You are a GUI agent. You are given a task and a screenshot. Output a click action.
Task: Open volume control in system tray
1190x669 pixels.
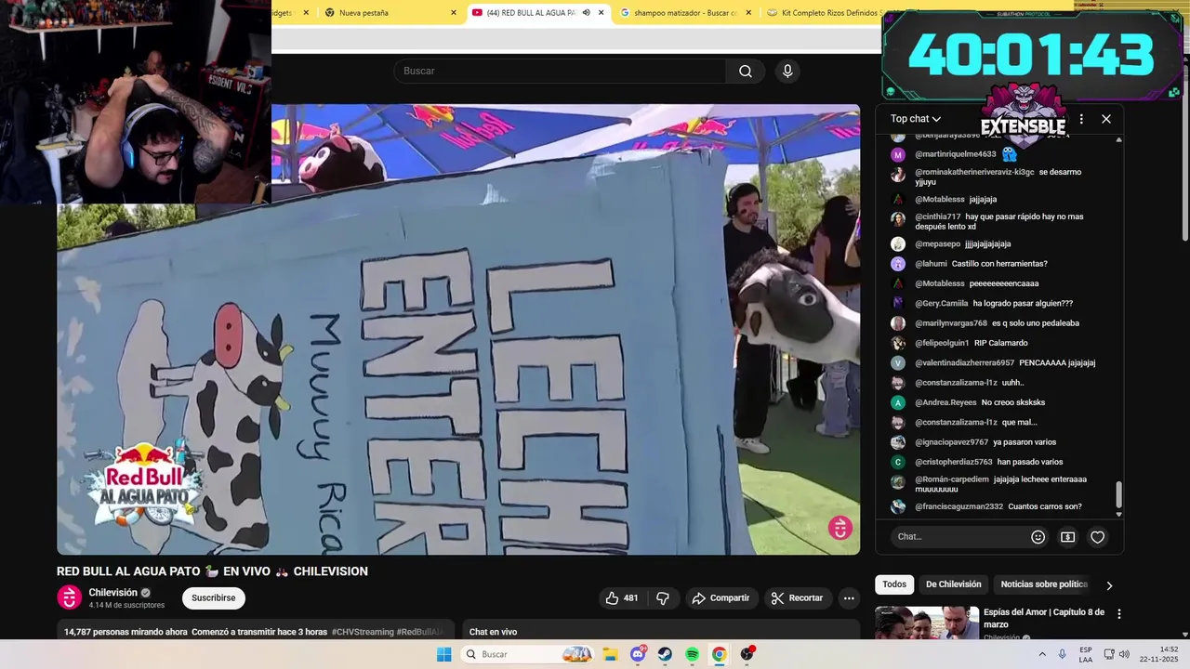coord(1126,654)
